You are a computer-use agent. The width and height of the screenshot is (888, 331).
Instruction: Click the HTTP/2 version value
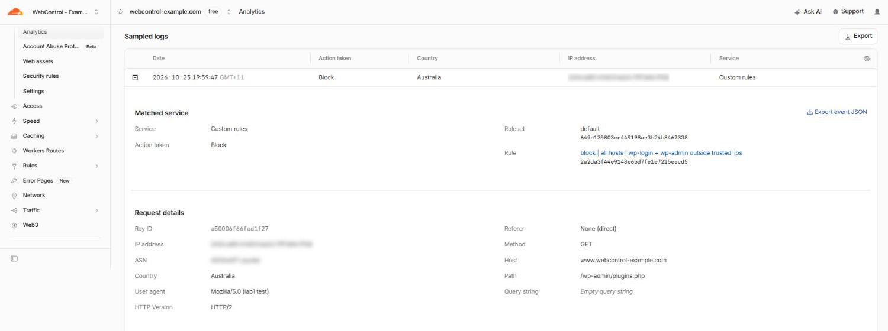[x=222, y=307]
